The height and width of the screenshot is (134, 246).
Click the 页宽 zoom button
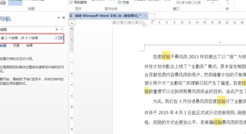click(124, 2)
